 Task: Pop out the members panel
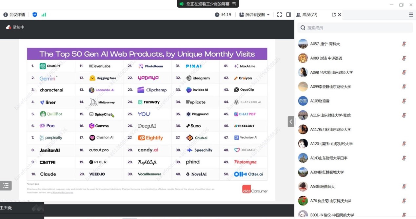(x=333, y=15)
